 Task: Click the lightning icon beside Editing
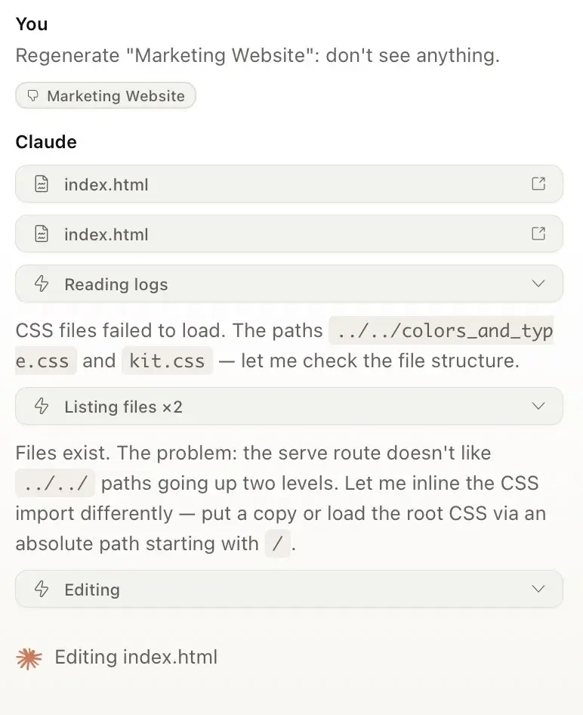click(42, 589)
